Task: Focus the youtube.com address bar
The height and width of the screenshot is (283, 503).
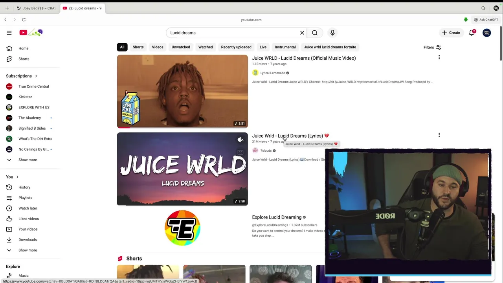Action: pyautogui.click(x=251, y=20)
